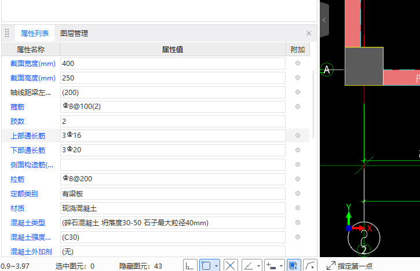Viewport: 420px width, 271px height.
Task: Edit the 上部通长筋 value field
Action: point(173,135)
